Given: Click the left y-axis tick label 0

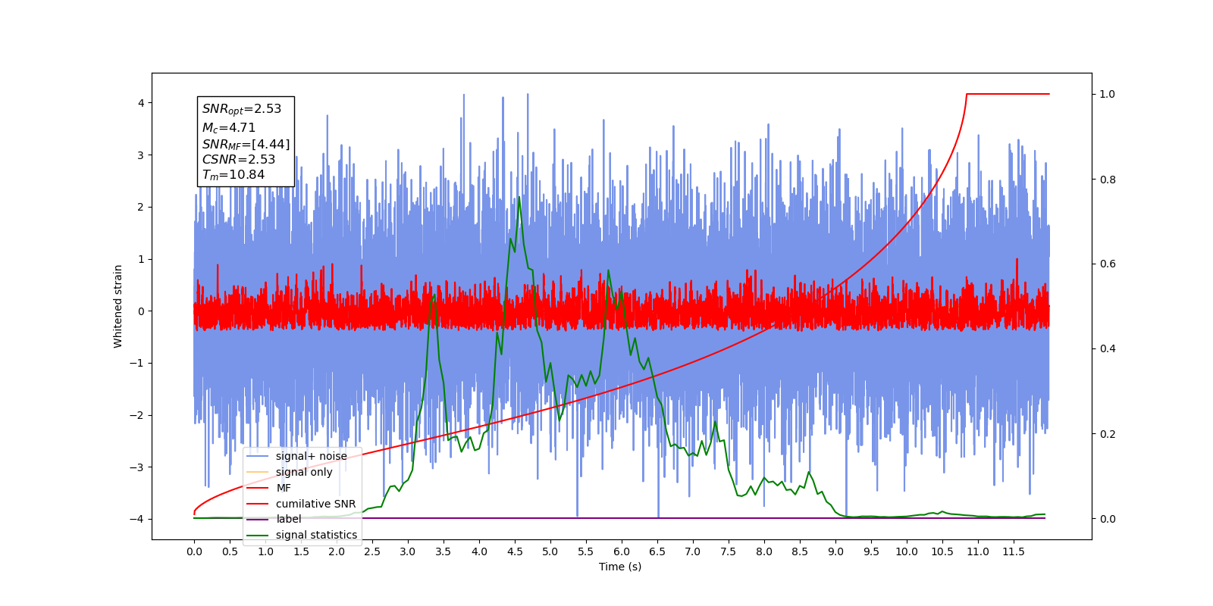Looking at the screenshot, I should 141,311.
